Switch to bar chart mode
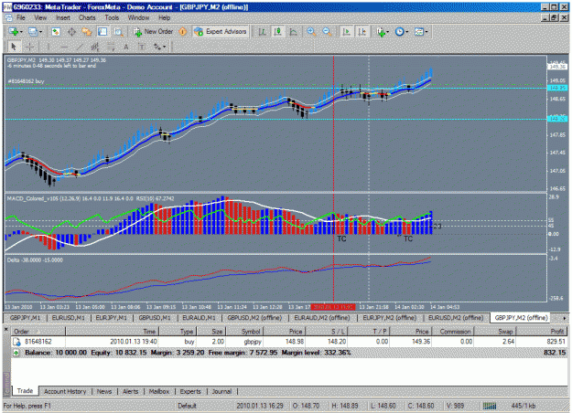Image resolution: width=572 pixels, height=413 pixels. click(x=262, y=32)
